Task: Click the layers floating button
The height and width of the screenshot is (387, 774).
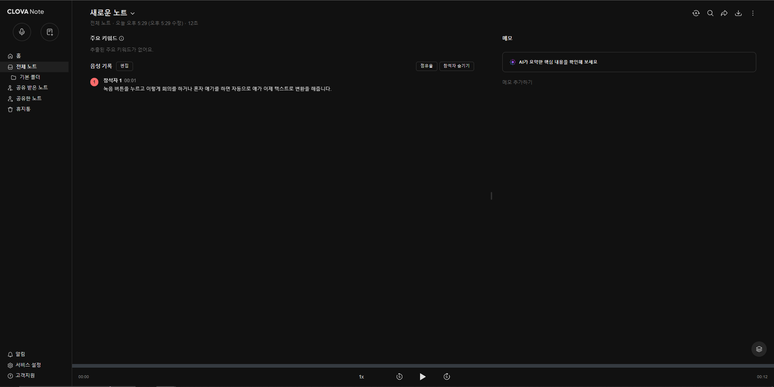Action: [x=759, y=349]
